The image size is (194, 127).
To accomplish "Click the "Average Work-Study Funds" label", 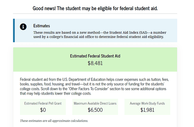I will coord(147,103).
